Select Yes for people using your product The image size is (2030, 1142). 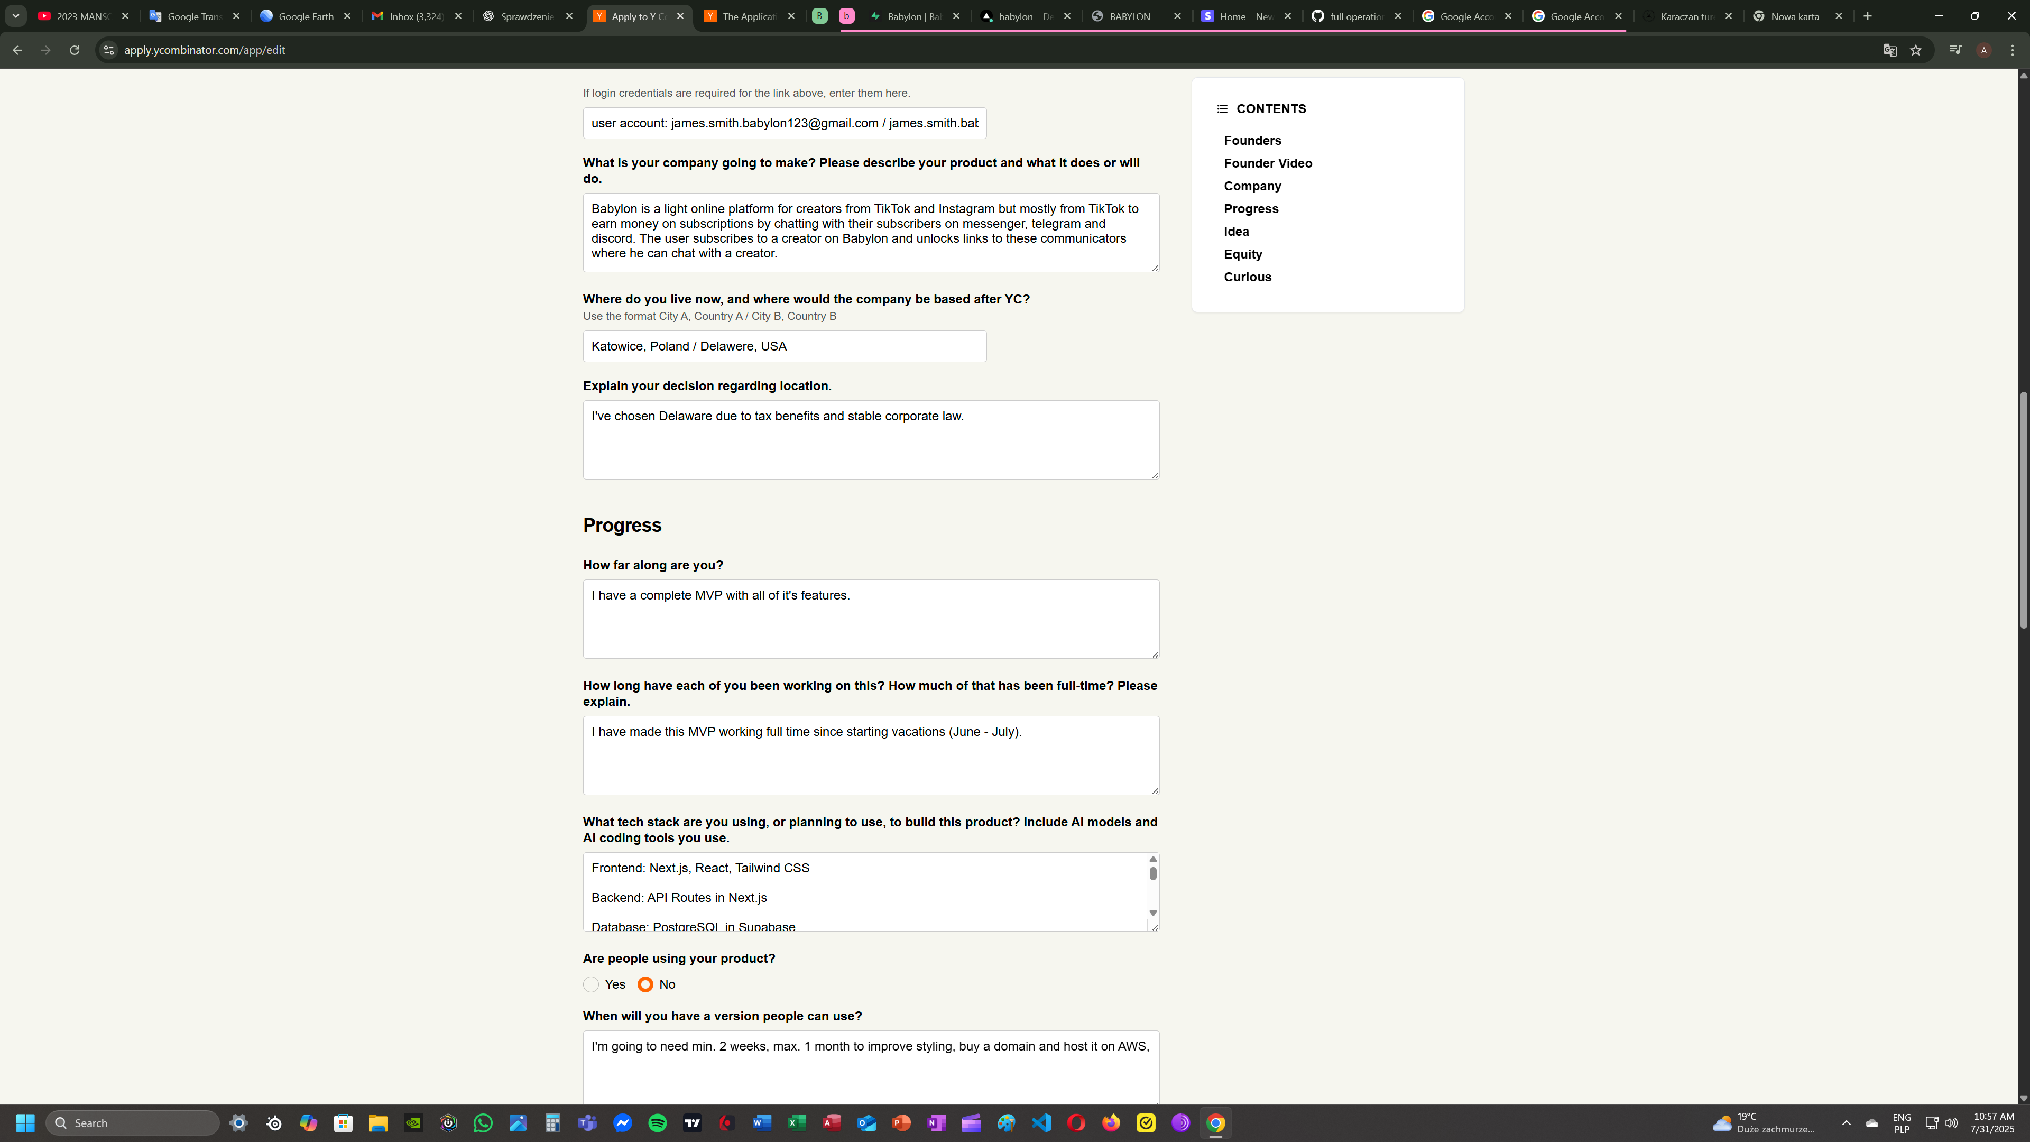coord(591,984)
